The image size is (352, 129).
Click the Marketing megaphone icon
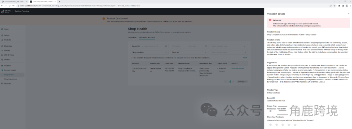point(2,46)
